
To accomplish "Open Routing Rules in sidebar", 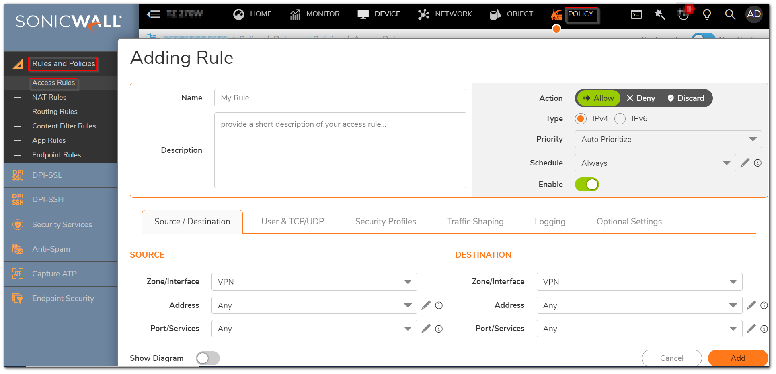I will (55, 112).
